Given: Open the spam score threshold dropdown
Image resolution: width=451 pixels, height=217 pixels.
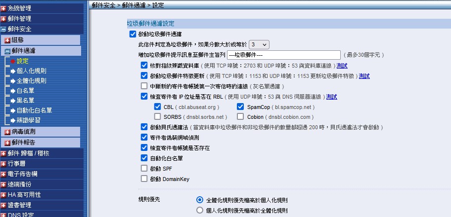Looking at the screenshot, I should click(259, 44).
